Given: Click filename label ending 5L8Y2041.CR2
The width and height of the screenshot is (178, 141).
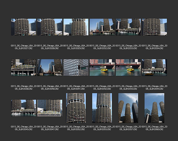Looking at the screenshot, I should click(x=76, y=87).
